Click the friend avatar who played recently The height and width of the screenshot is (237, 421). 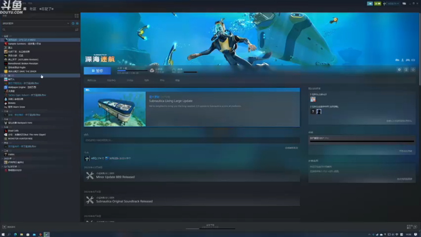pos(313,99)
